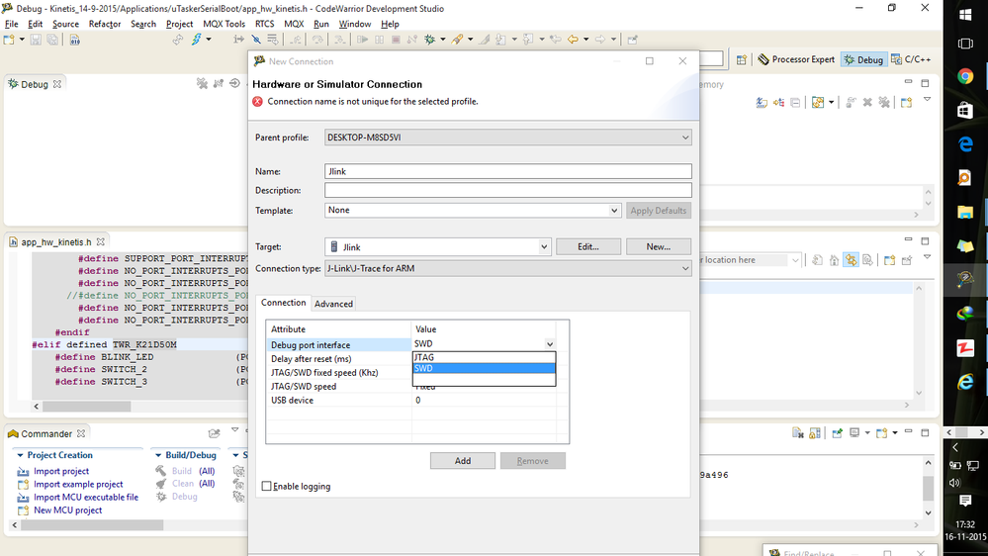Image resolution: width=988 pixels, height=556 pixels.
Task: Click the green bug Debug toolbar icon
Action: pyautogui.click(x=430, y=40)
